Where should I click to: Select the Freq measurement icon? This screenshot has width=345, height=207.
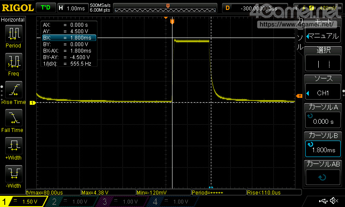click(14, 61)
